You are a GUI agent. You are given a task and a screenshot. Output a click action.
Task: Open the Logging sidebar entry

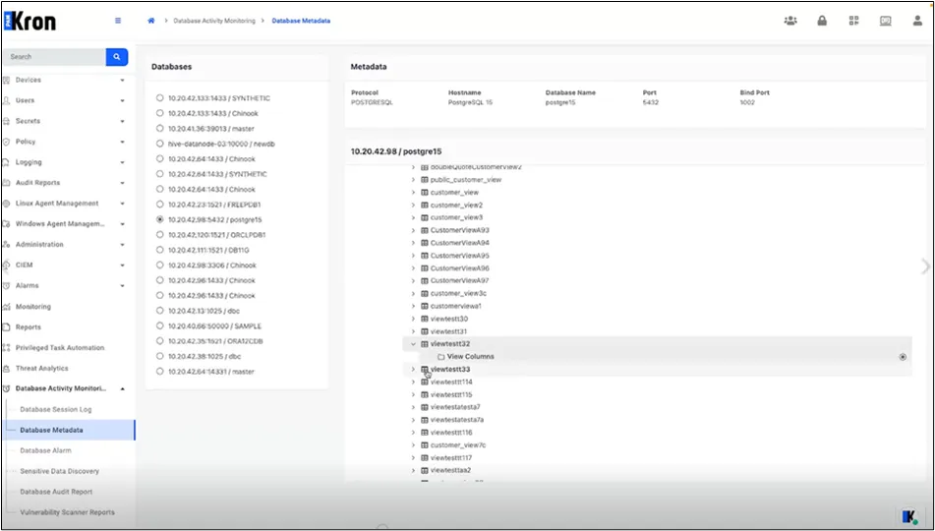click(x=29, y=162)
